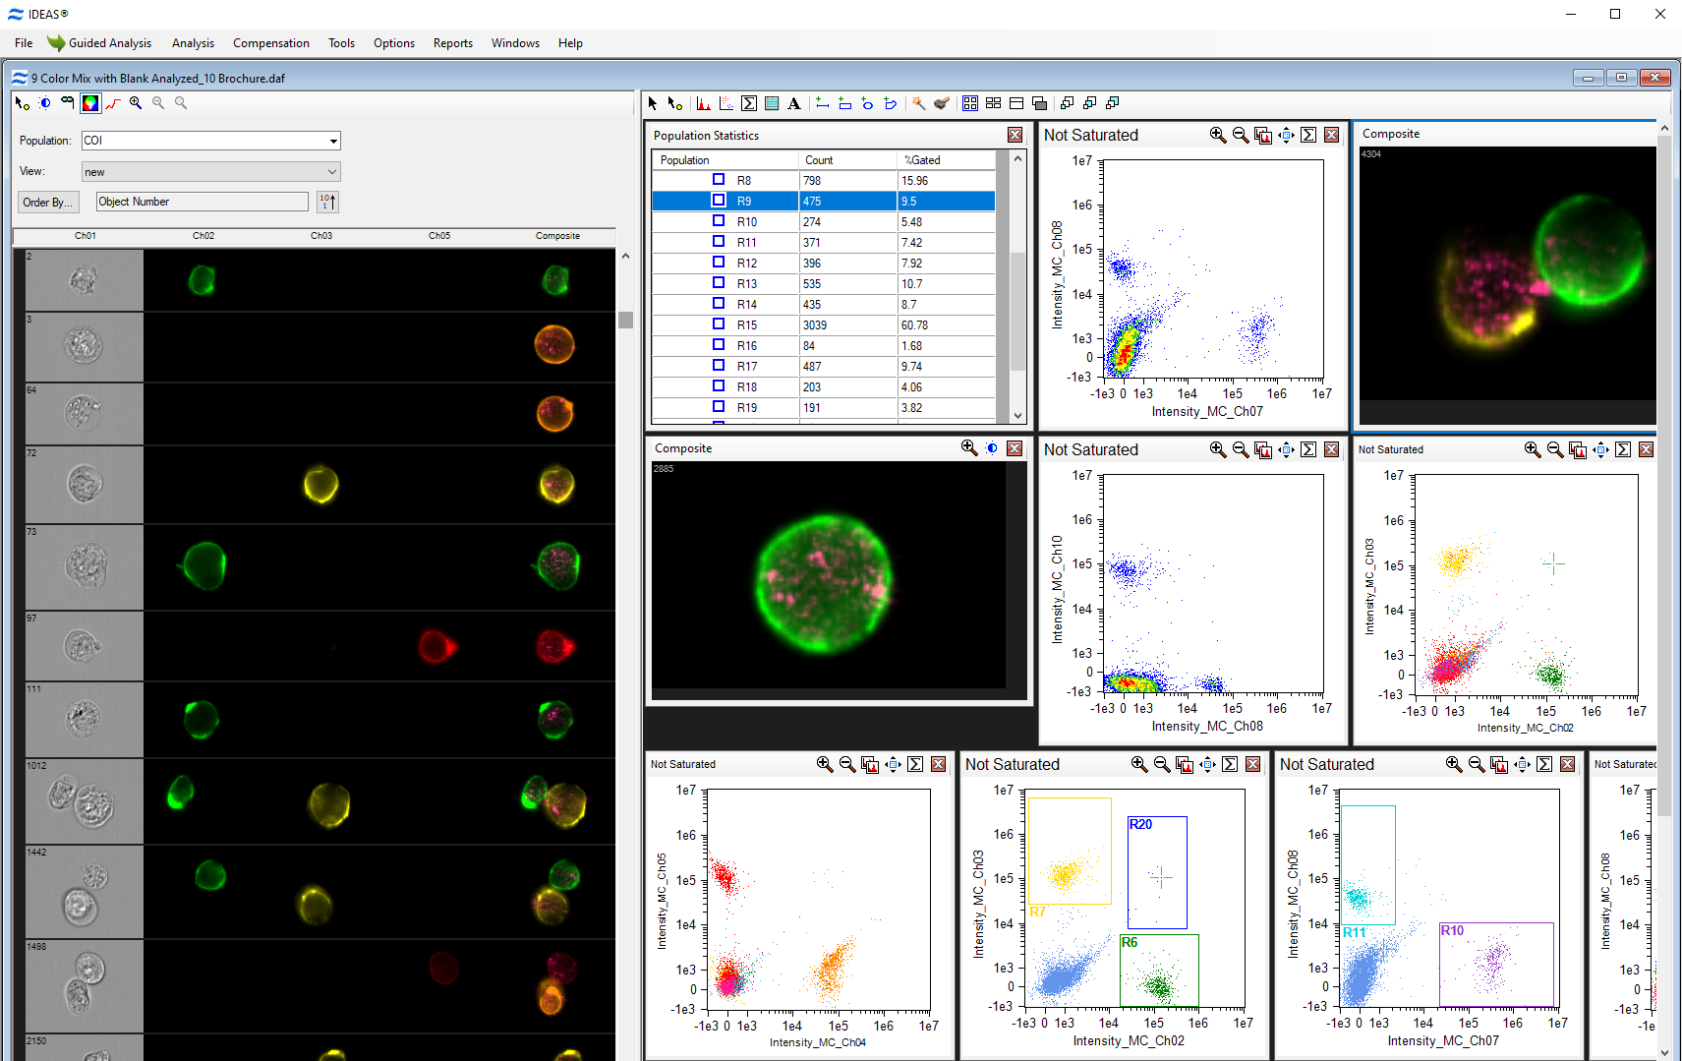Select image gallery object 1012 brightfield thumbnail
1682x1061 pixels.
click(x=84, y=800)
